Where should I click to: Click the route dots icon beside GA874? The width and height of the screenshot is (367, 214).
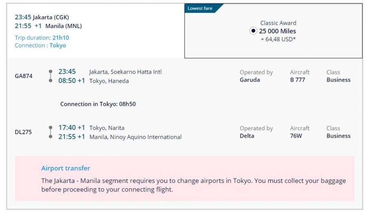click(x=51, y=76)
